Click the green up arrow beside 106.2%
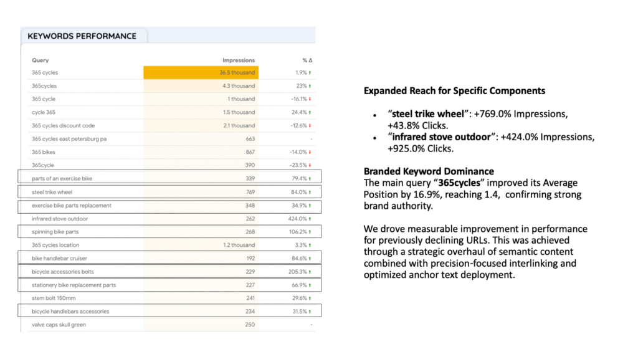 pos(311,232)
